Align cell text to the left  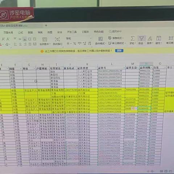coord(16,44)
